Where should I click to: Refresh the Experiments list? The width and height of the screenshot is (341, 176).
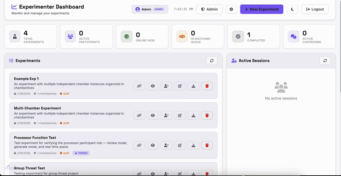coord(211,61)
